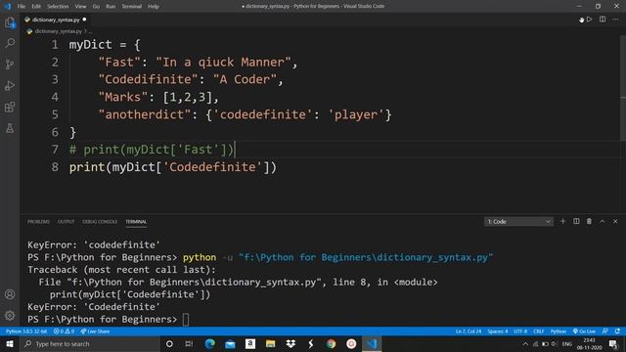The image size is (626, 352).
Task: Open the Explorer view in activity bar
Action: point(10,22)
